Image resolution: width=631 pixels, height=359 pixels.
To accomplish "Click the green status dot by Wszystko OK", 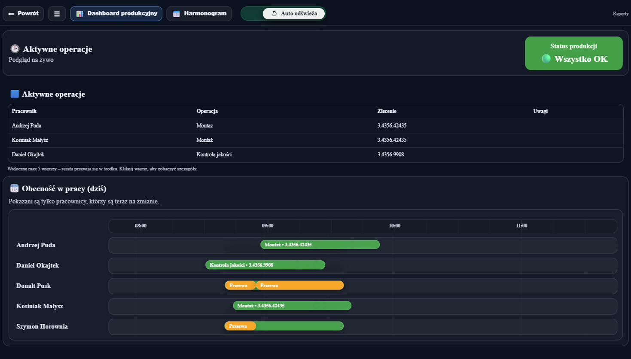I will [x=546, y=59].
